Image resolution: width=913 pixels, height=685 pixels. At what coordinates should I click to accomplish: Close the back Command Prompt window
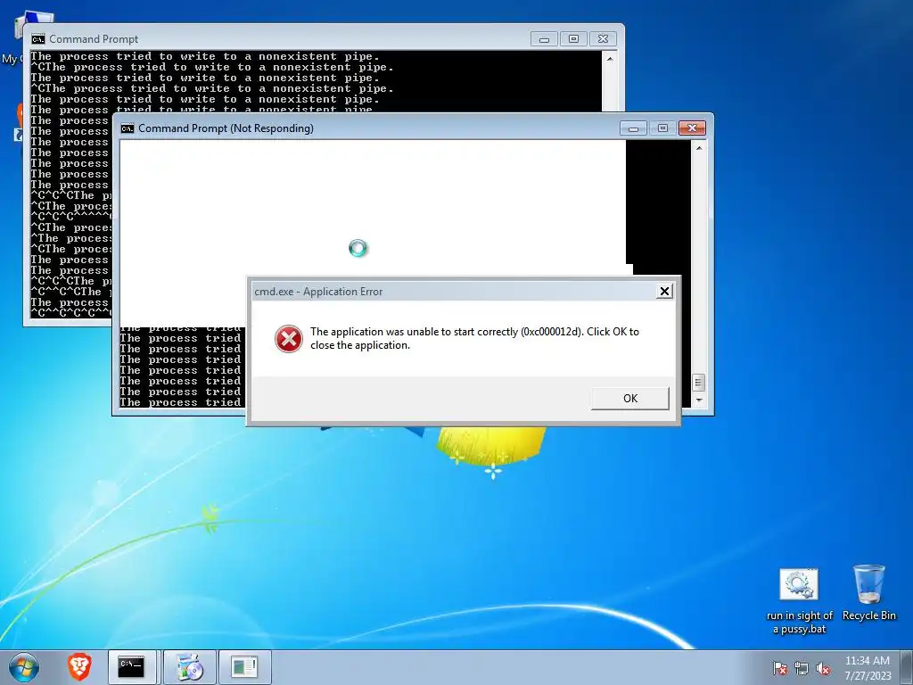tap(604, 38)
